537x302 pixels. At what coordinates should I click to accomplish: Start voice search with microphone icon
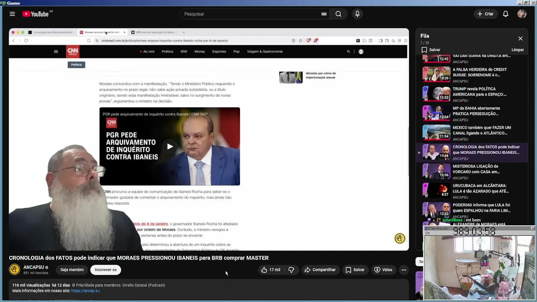tap(357, 14)
